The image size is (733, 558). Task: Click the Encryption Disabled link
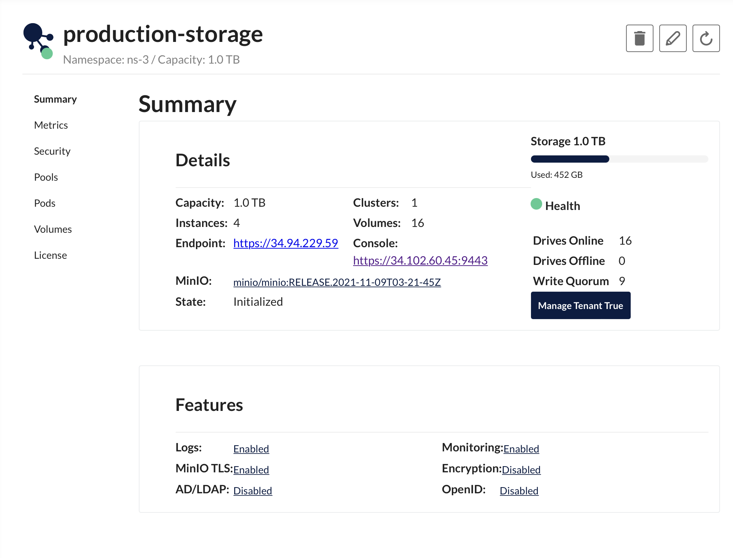click(521, 470)
